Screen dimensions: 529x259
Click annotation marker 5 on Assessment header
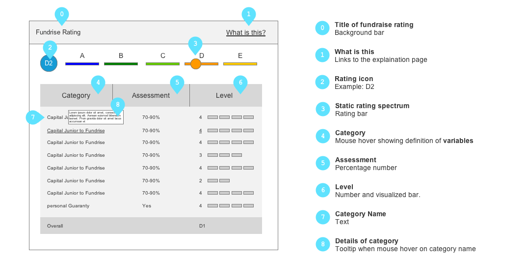[177, 83]
